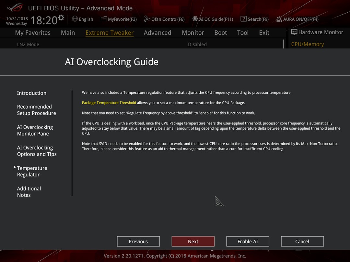Click the Version 2.20.1271 copyright text

175,256
